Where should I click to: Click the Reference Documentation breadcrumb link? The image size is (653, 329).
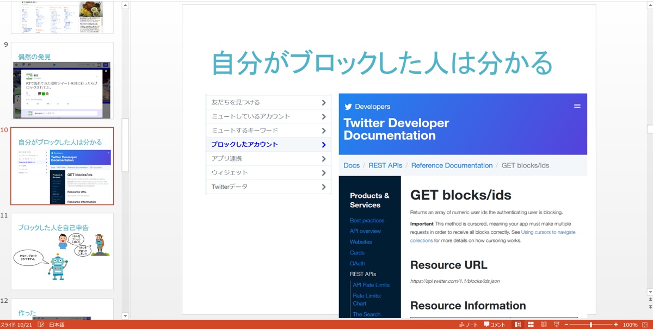tap(452, 165)
